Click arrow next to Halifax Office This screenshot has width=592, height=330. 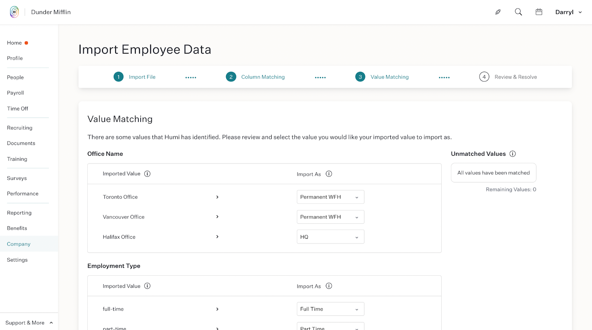(x=217, y=237)
